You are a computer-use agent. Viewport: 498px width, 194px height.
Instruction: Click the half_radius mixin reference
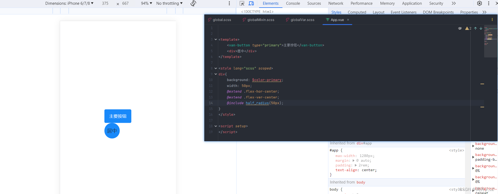[257, 103]
